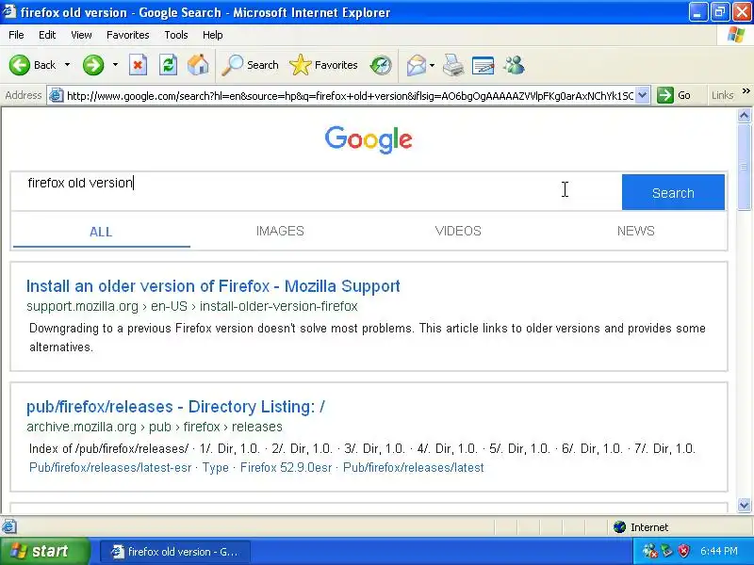Open Install an older version of Firefox link
This screenshot has height=565, width=754.
click(x=213, y=286)
